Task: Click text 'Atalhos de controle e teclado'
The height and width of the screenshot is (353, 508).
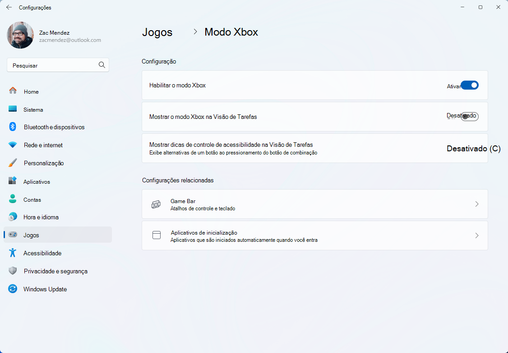Action: click(x=203, y=208)
